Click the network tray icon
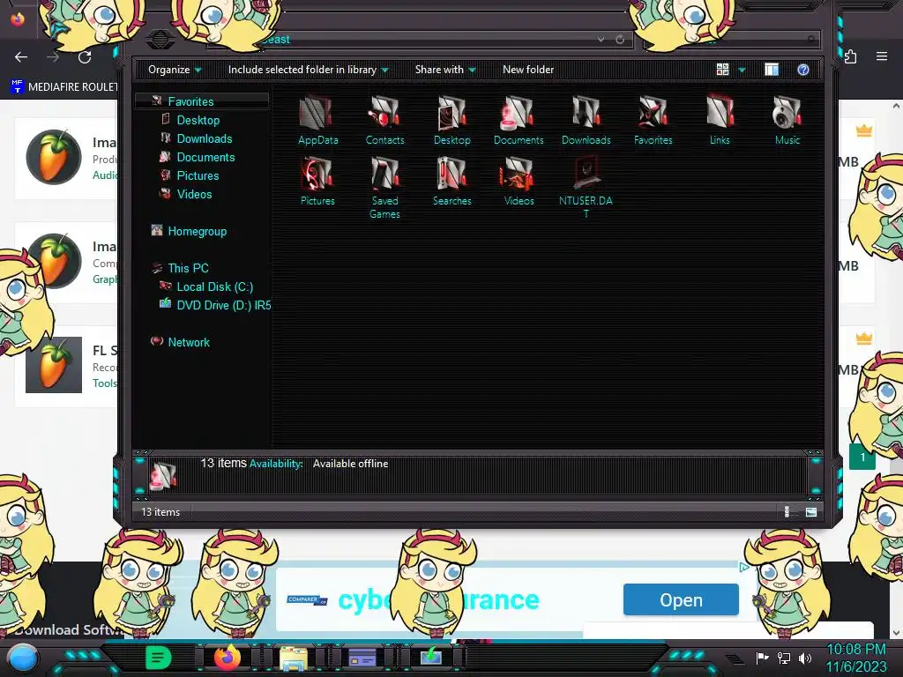 pyautogui.click(x=784, y=658)
